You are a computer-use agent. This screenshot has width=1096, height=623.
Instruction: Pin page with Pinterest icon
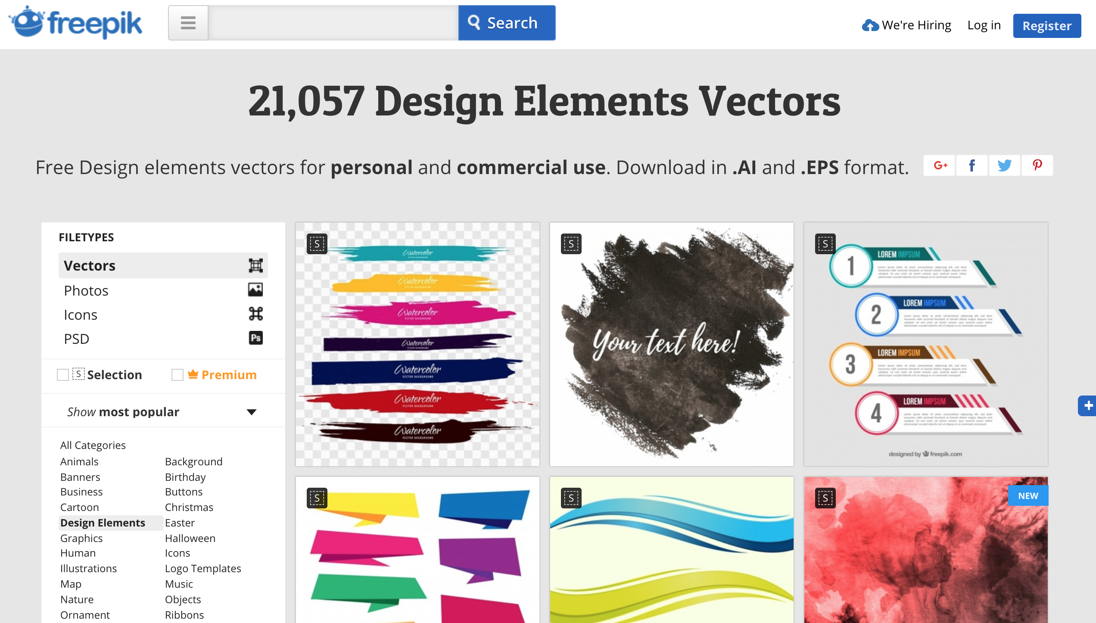point(1037,165)
